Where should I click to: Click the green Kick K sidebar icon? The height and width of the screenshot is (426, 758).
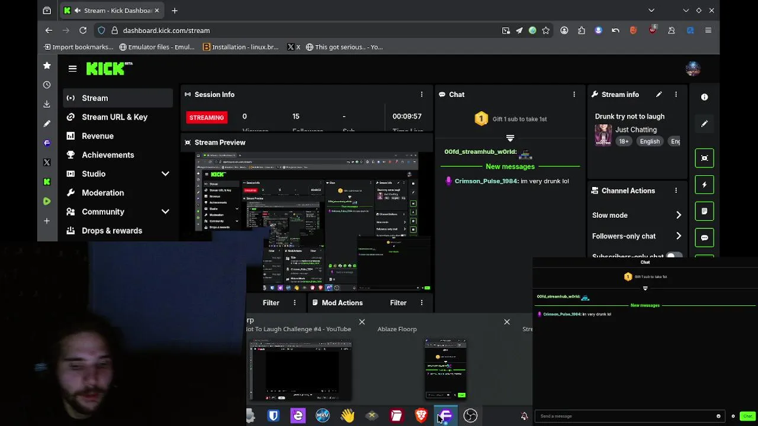click(47, 182)
